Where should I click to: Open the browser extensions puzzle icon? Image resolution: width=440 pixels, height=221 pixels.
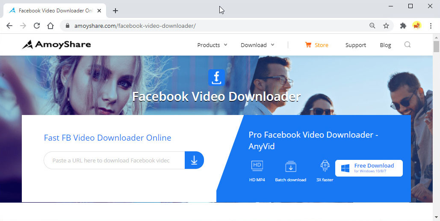pyautogui.click(x=403, y=26)
